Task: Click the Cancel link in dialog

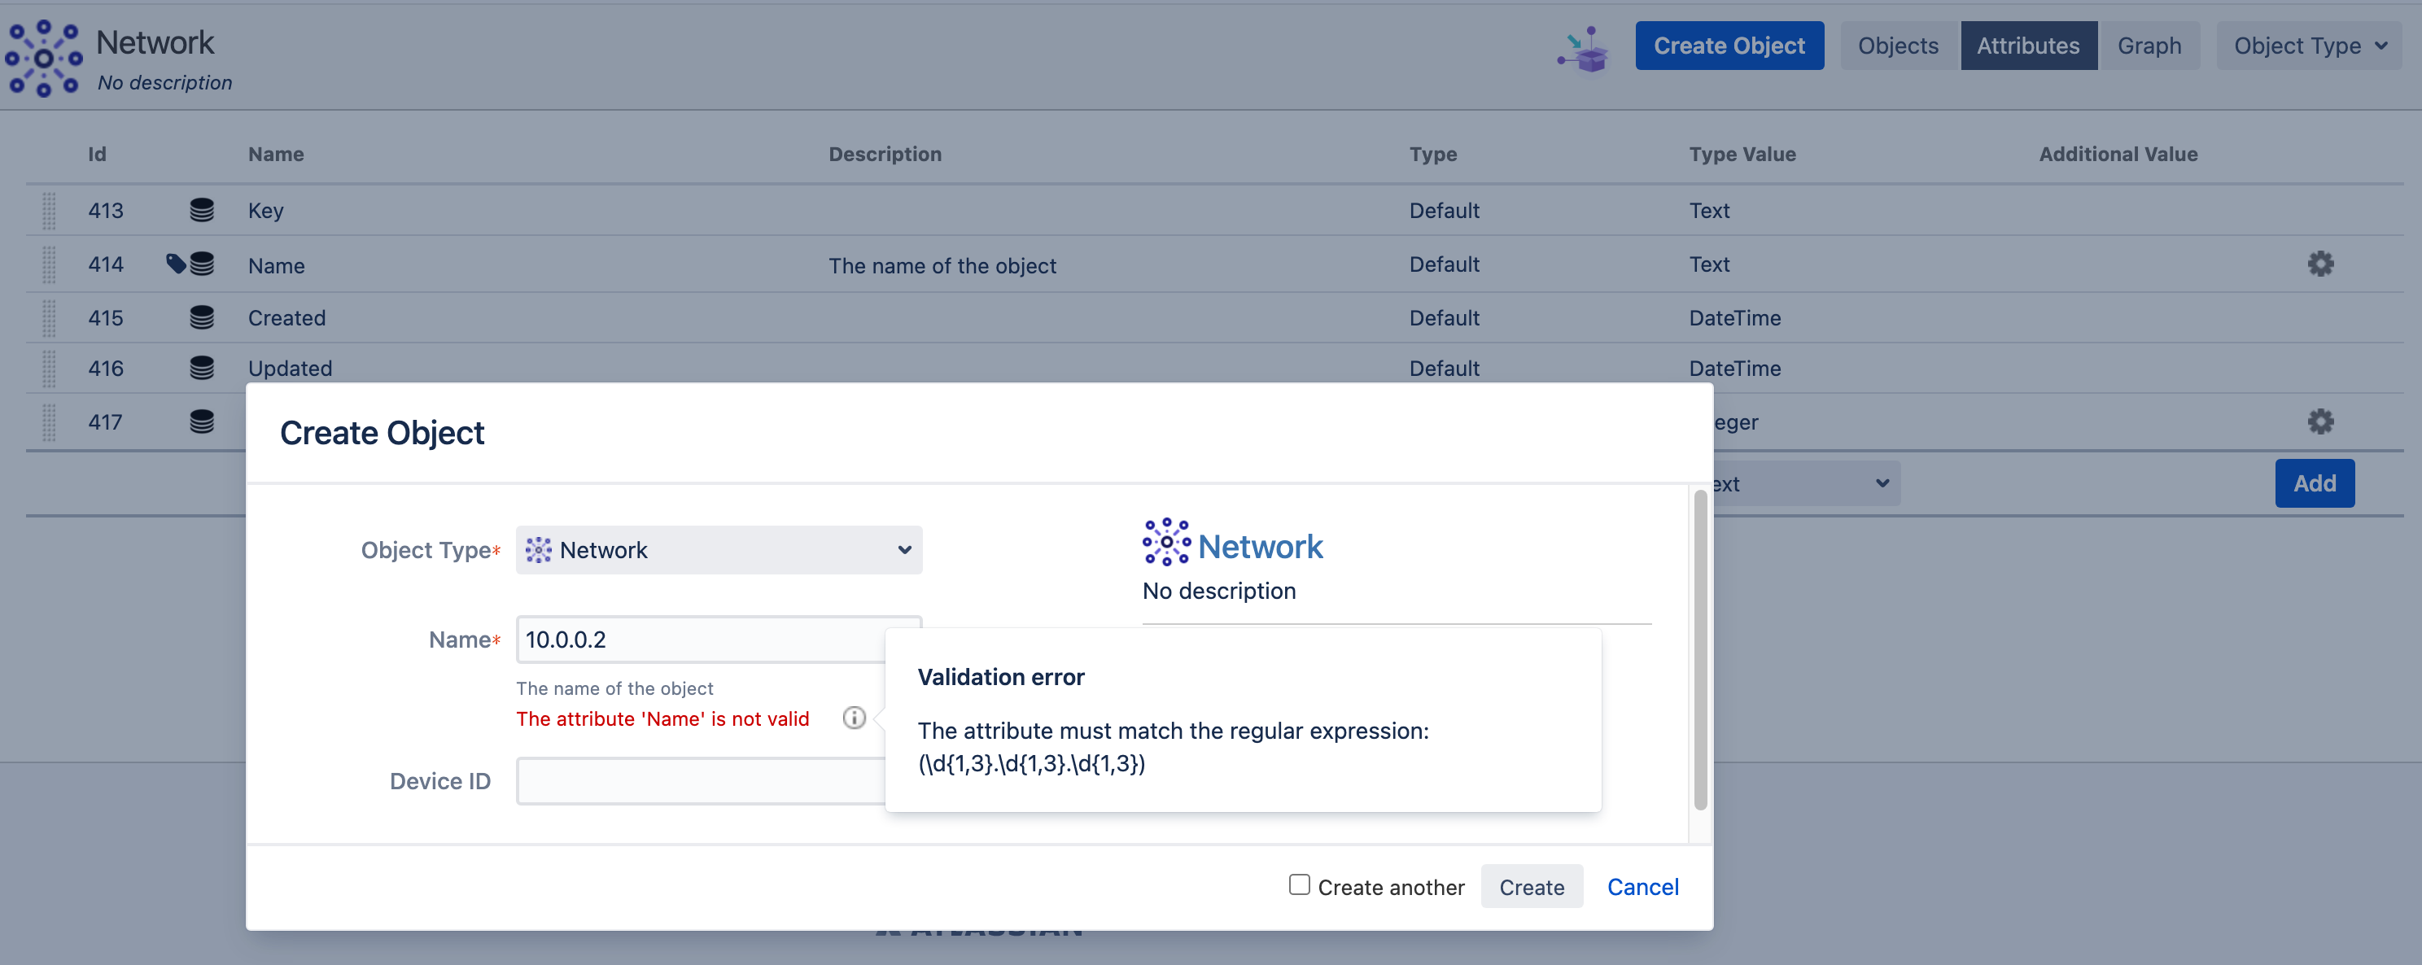Action: click(x=1642, y=886)
